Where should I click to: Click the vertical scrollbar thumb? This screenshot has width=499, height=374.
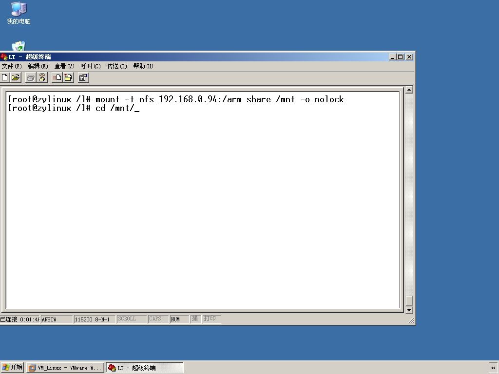coord(409,300)
